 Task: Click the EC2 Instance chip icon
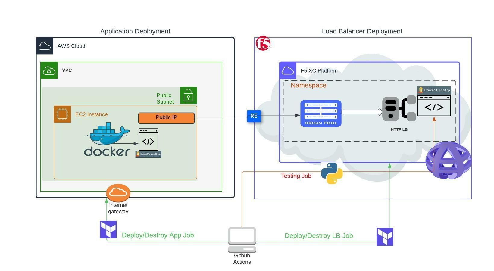click(62, 114)
